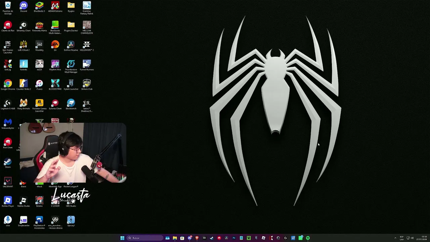
Task: Select the ExitLag desktop icon
Action: click(8, 66)
